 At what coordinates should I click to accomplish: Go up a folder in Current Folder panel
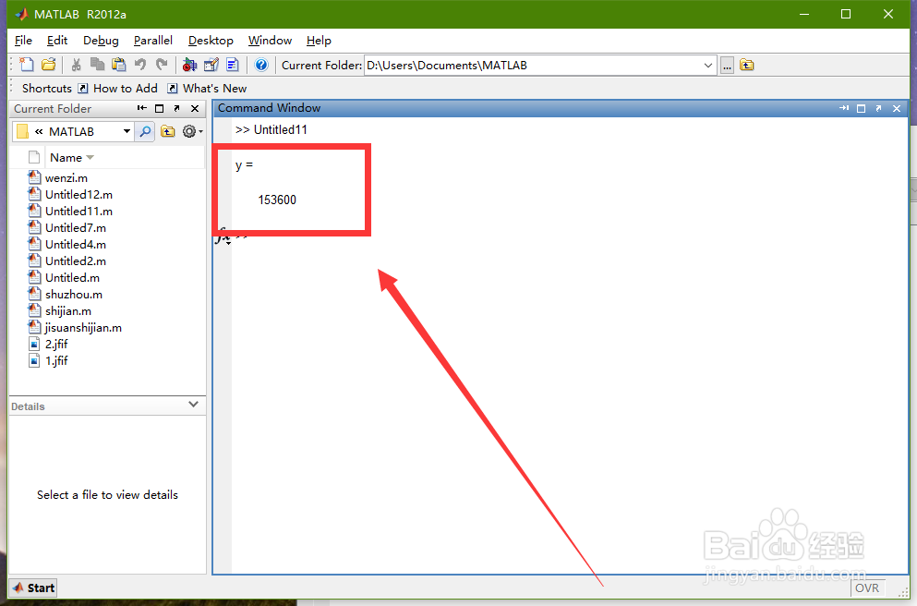pyautogui.click(x=168, y=131)
